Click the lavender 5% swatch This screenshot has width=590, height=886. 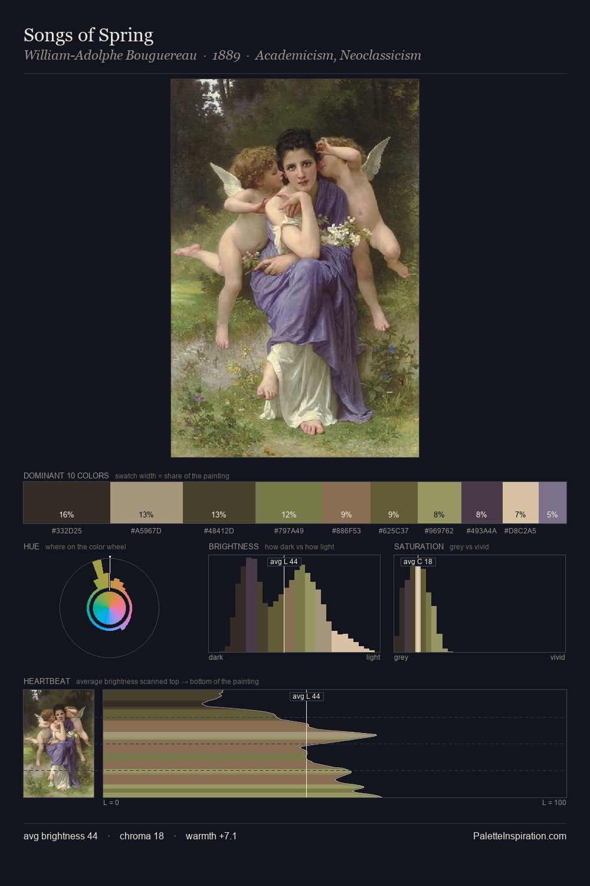pyautogui.click(x=553, y=503)
